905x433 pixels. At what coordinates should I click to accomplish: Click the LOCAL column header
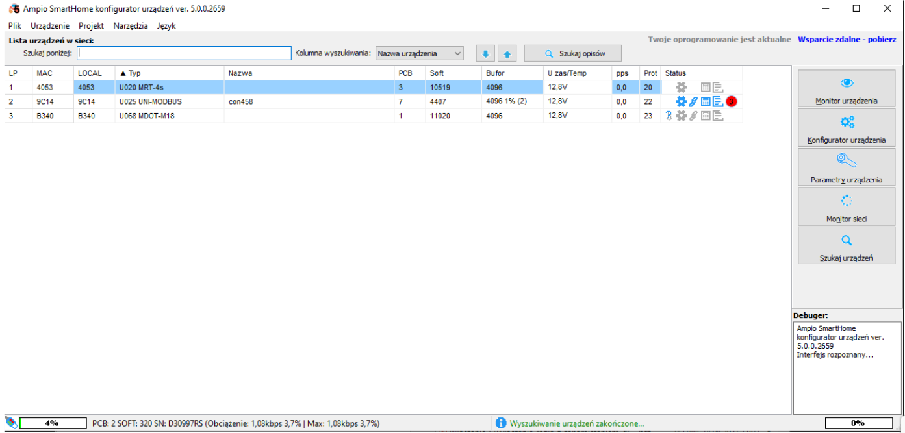[x=94, y=73]
